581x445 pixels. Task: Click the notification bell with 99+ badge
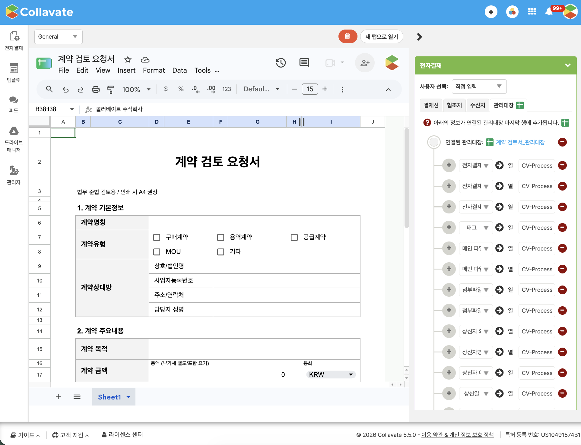[549, 12]
